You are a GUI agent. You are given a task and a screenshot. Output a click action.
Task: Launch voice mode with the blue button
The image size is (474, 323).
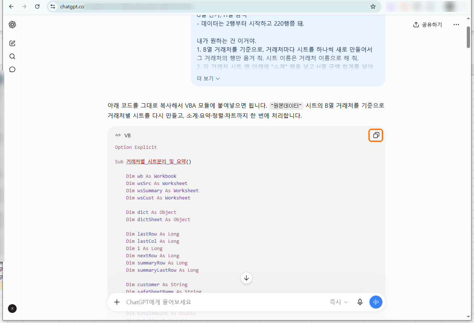click(x=376, y=302)
